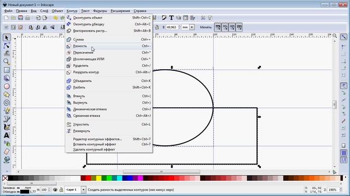This screenshot has height=196, width=350.
Task: Open the Правка menu
Action: tap(22, 11)
